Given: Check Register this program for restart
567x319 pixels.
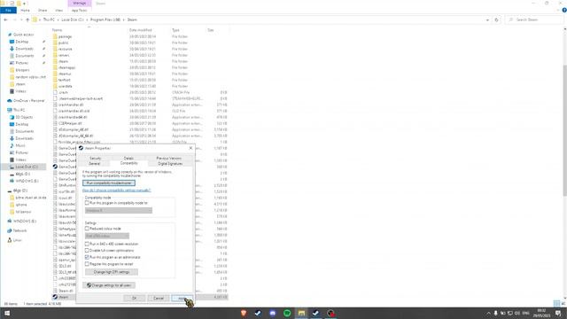Looking at the screenshot, I should pos(87,264).
